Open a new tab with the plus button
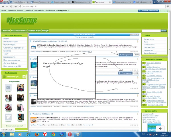The image size is (171, 137). click(155, 2)
